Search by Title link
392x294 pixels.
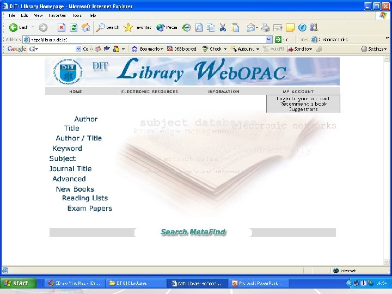click(x=71, y=128)
